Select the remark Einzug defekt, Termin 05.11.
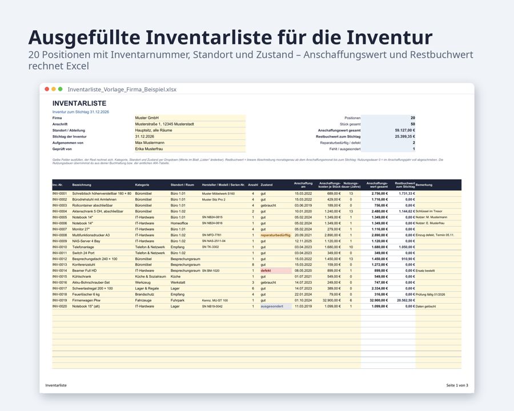Screen dimensions: 514x411 (435, 235)
